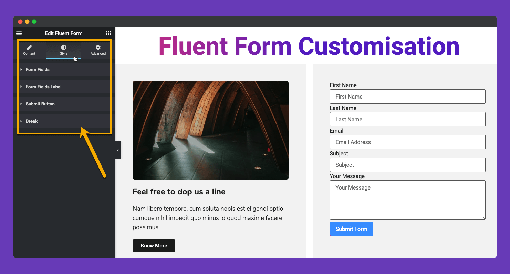Expand the Form Fields section
This screenshot has width=510, height=274.
(64, 69)
